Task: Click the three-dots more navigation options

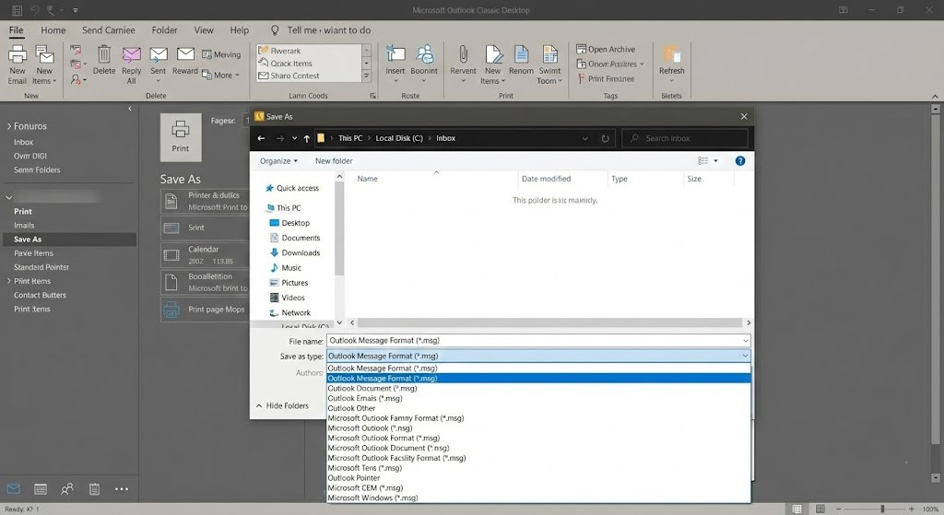Action: point(122,489)
